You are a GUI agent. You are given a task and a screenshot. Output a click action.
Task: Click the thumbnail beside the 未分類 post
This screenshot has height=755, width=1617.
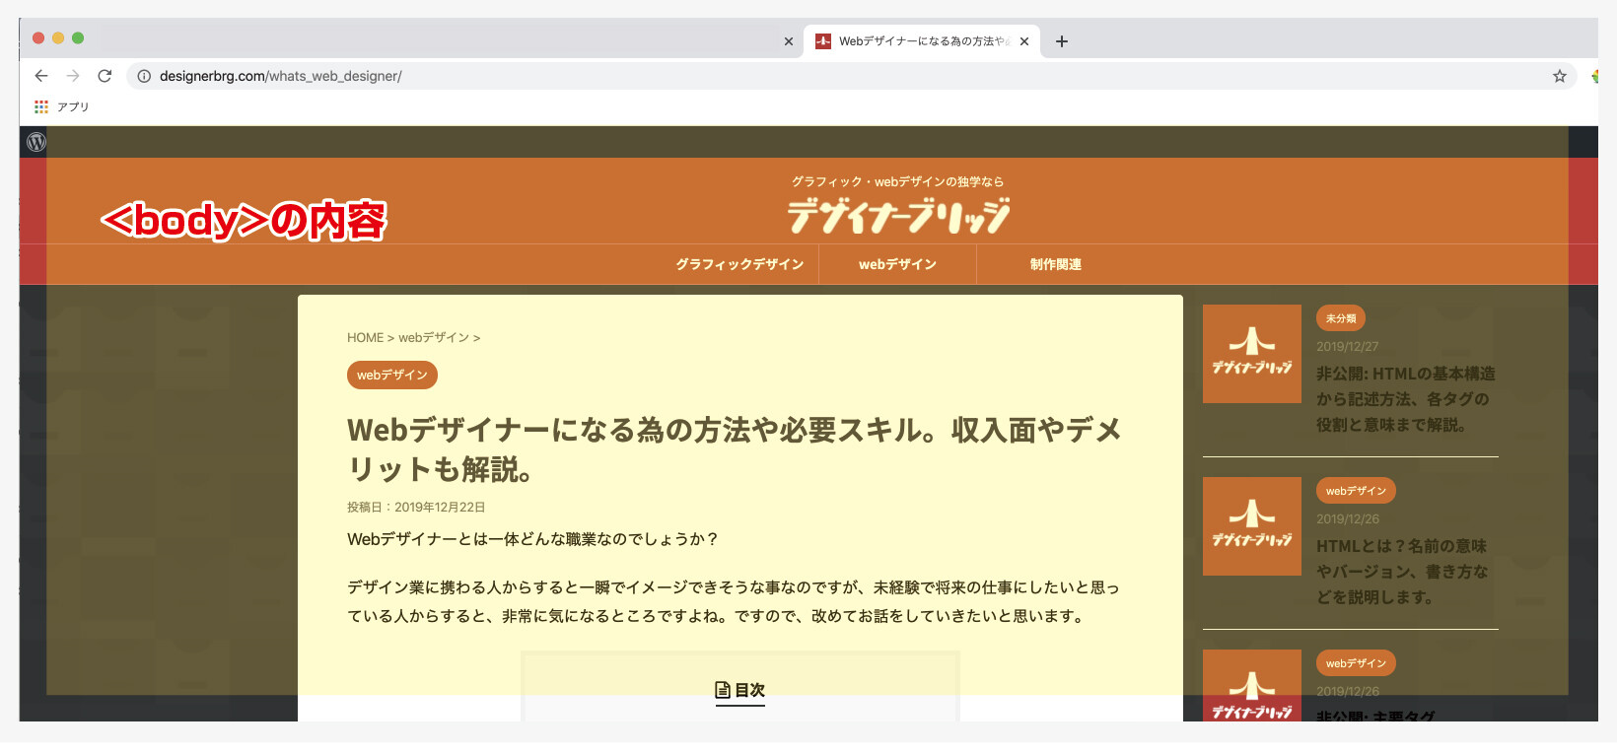(x=1252, y=354)
